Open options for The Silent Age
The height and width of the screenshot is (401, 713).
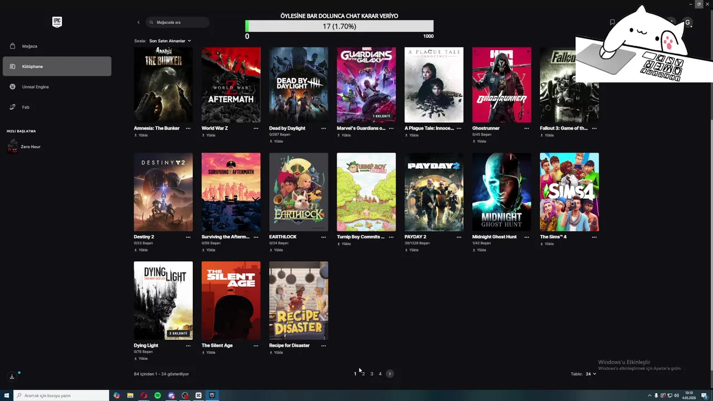coord(256,345)
